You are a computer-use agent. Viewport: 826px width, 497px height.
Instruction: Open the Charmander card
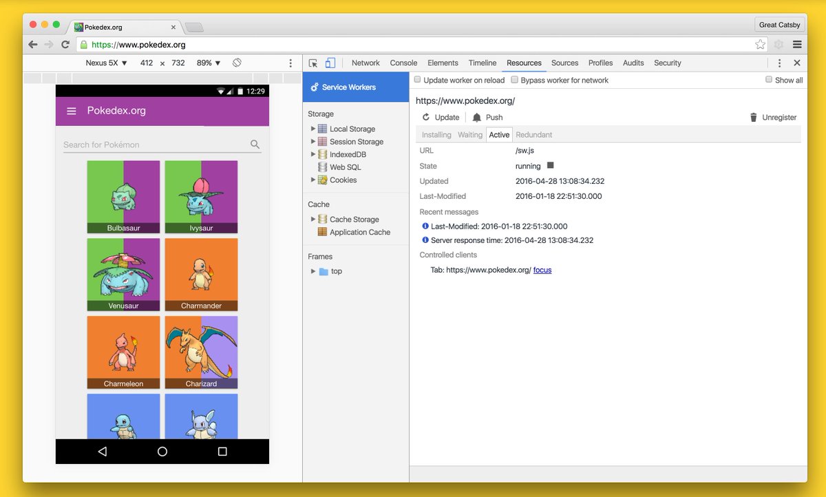tap(201, 275)
